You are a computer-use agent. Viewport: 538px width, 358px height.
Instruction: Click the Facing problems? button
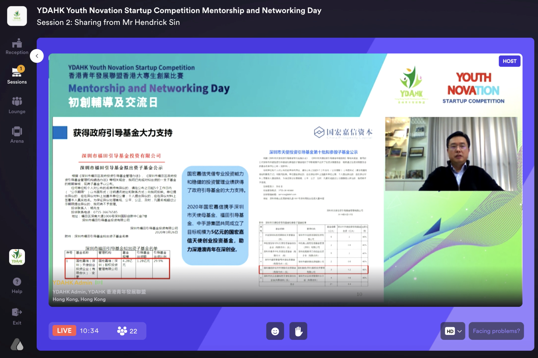496,331
